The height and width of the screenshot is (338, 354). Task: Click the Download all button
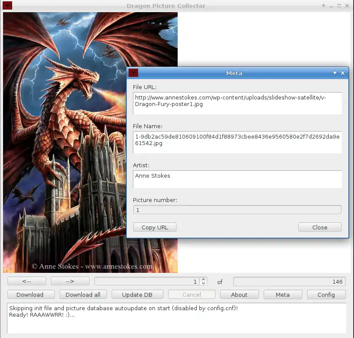[83, 295]
